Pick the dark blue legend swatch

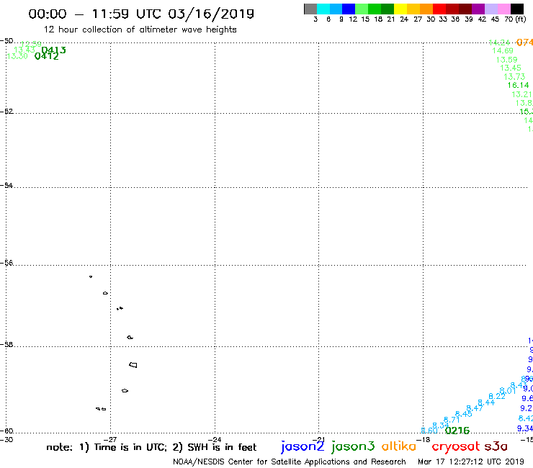pos(349,9)
